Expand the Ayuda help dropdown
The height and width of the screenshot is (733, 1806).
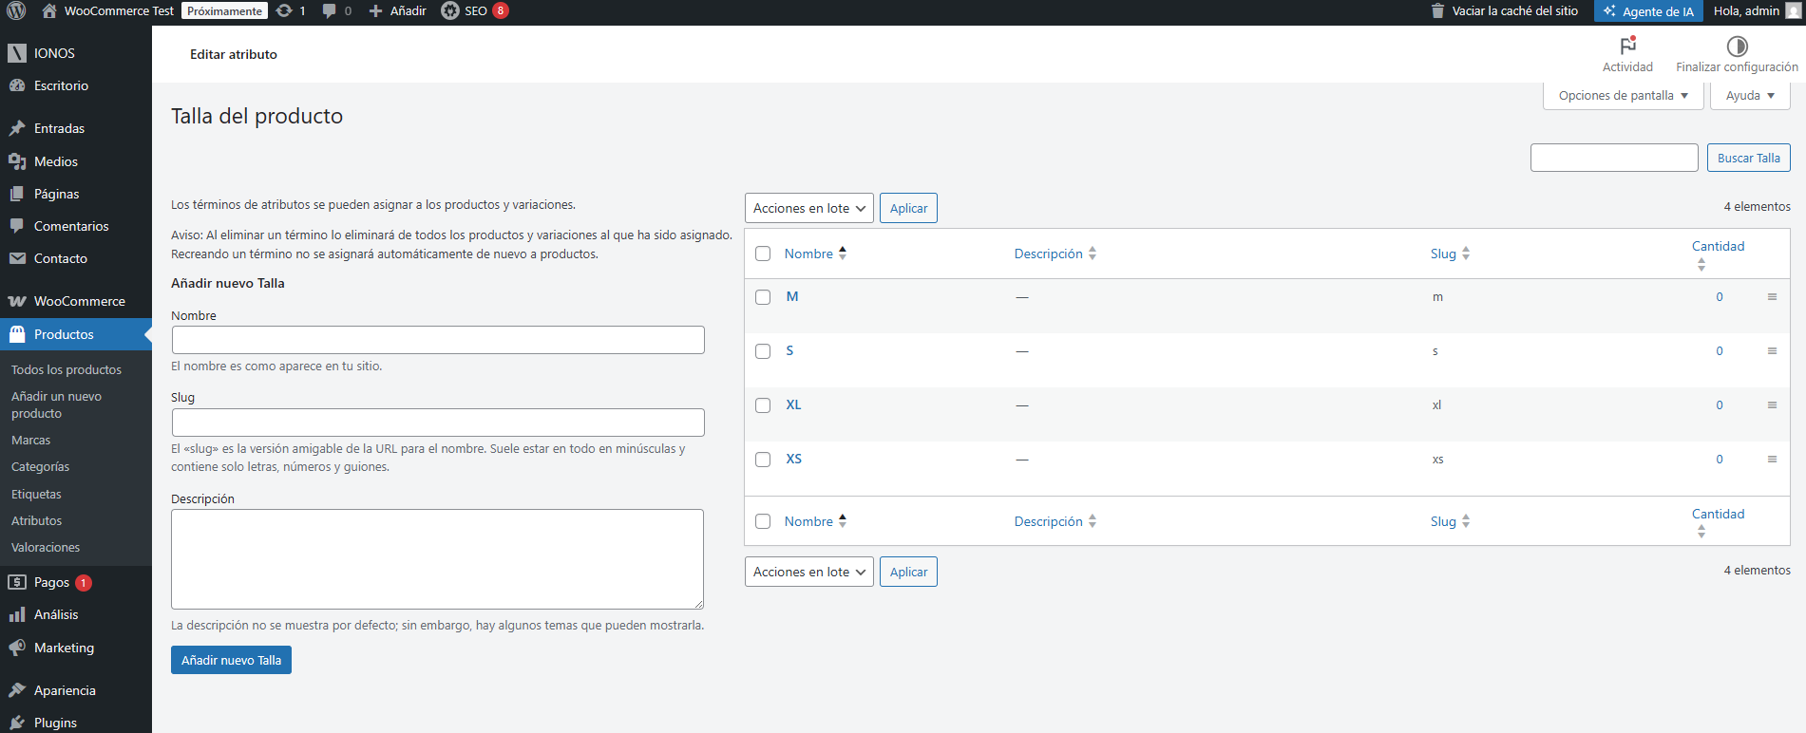tap(1749, 96)
